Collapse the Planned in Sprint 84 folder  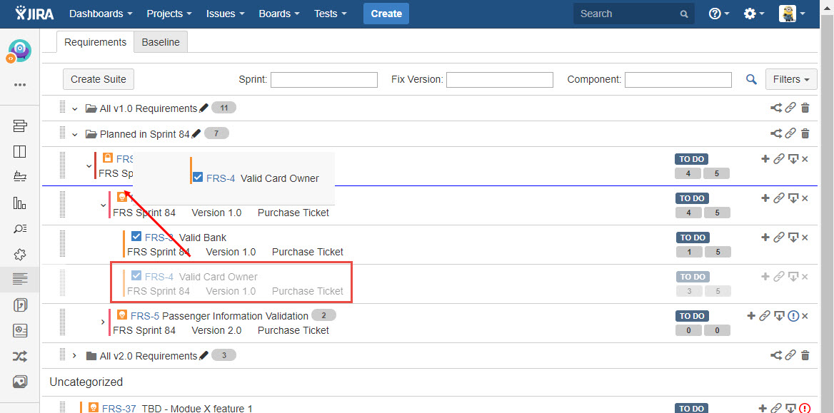pyautogui.click(x=74, y=134)
